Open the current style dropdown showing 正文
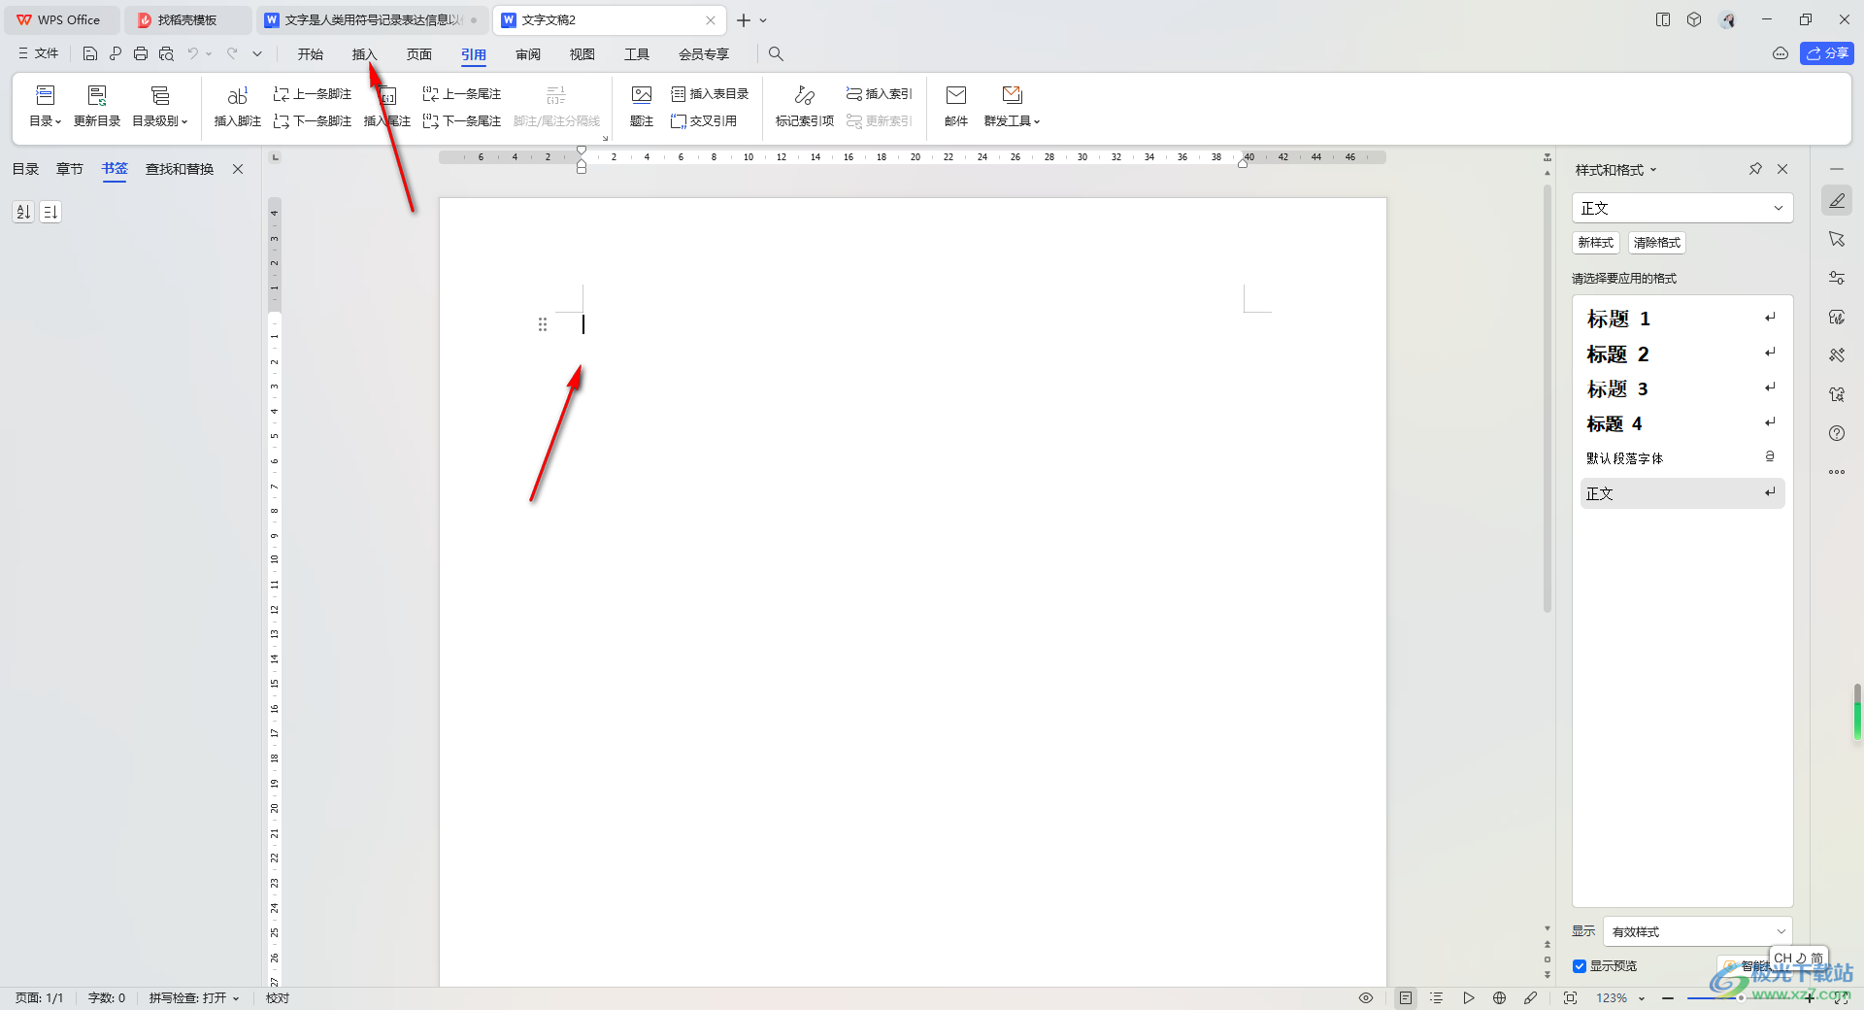 click(x=1682, y=208)
